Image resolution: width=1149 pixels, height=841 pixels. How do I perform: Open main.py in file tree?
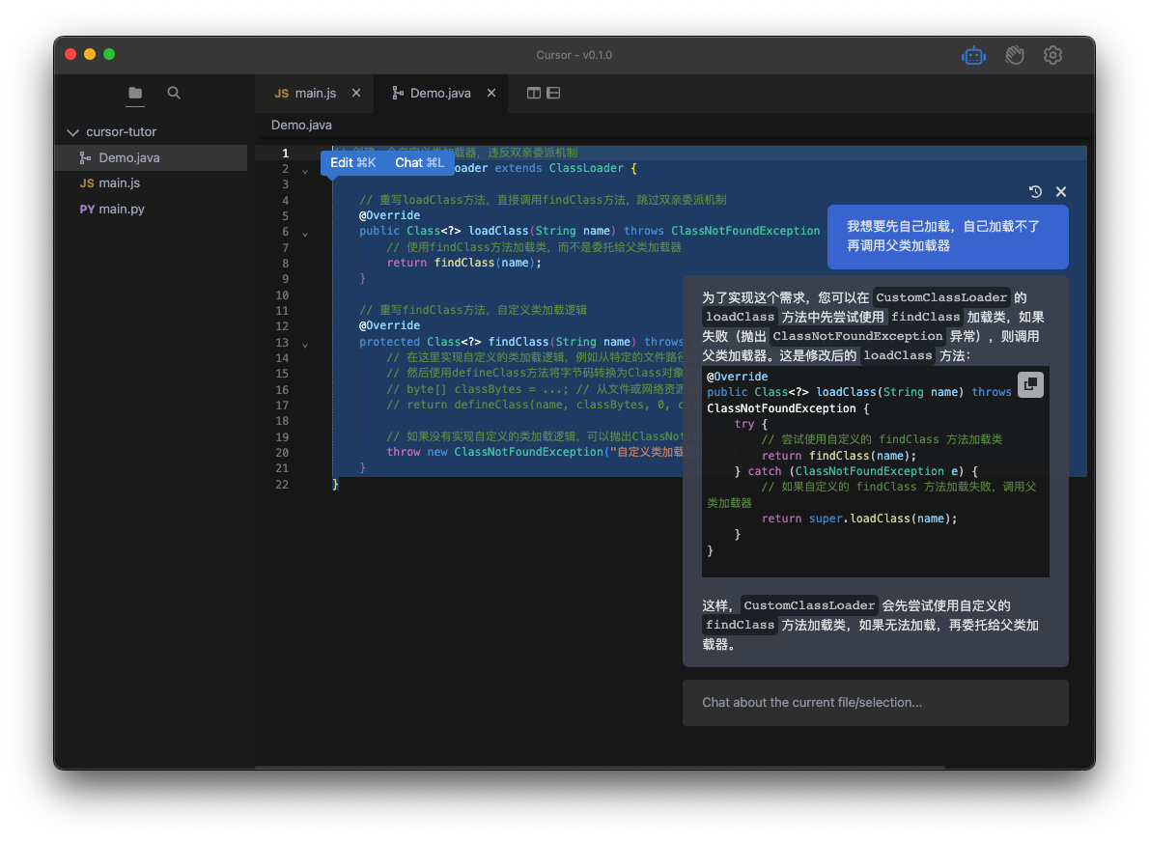[x=151, y=209]
